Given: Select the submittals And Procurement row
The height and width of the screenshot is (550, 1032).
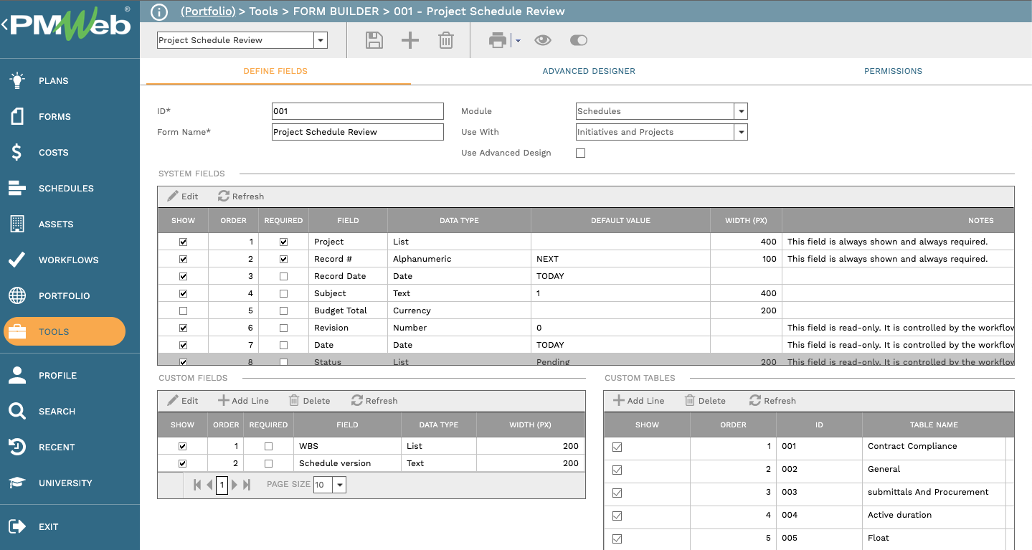Looking at the screenshot, I should pyautogui.click(x=809, y=493).
